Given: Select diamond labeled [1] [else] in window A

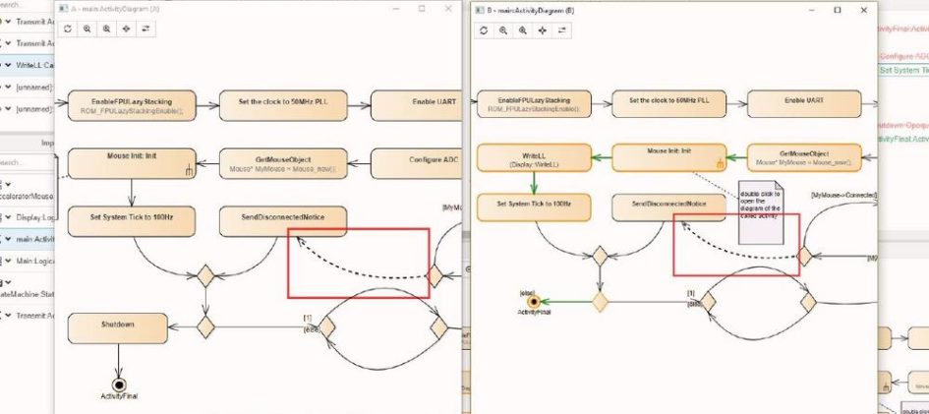Looking at the screenshot, I should click(x=327, y=326).
